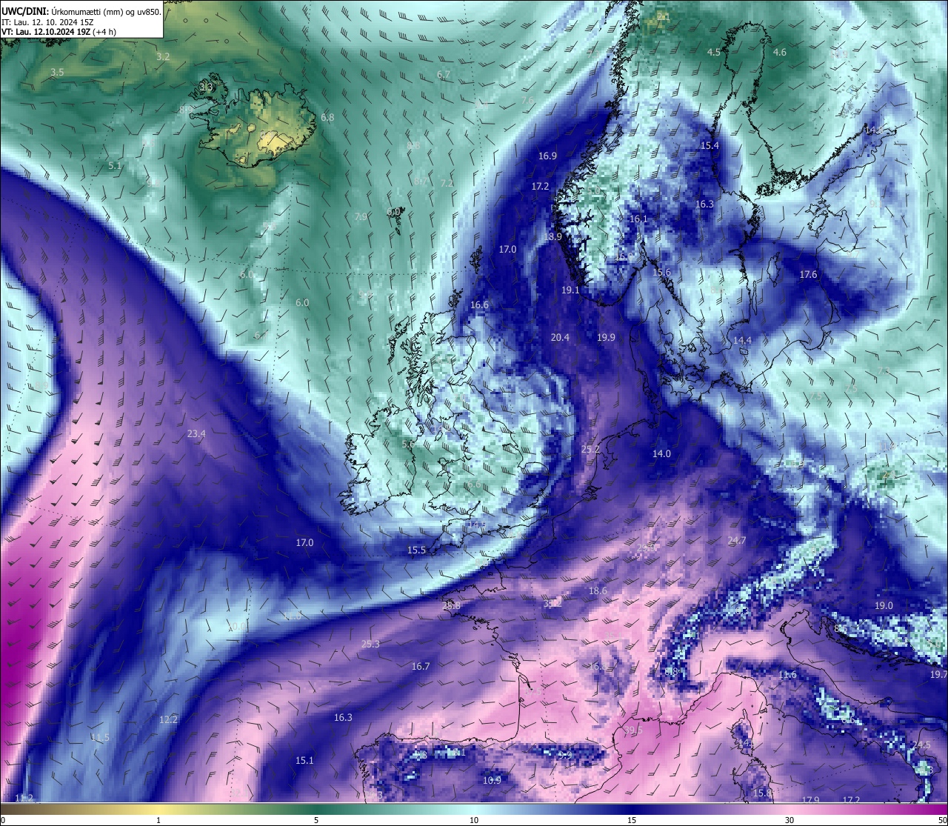This screenshot has width=948, height=826.
Task: Click the VT valid time line in header
Action: [58, 32]
